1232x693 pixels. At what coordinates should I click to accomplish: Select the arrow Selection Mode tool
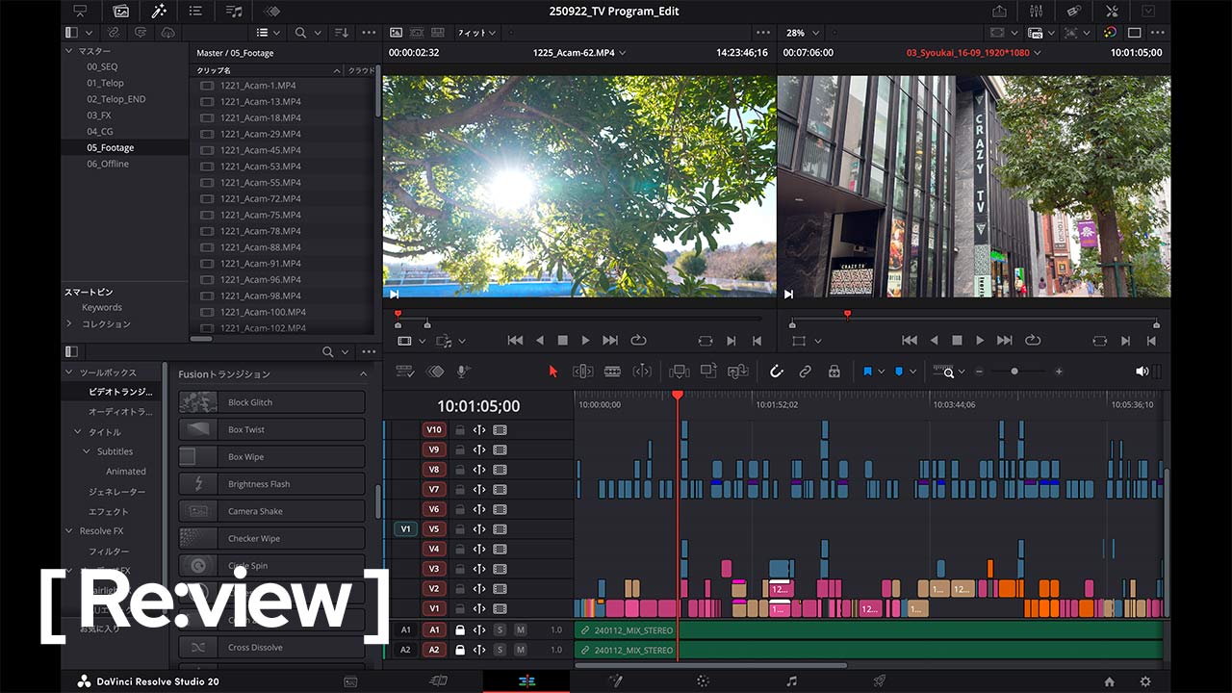coord(552,372)
